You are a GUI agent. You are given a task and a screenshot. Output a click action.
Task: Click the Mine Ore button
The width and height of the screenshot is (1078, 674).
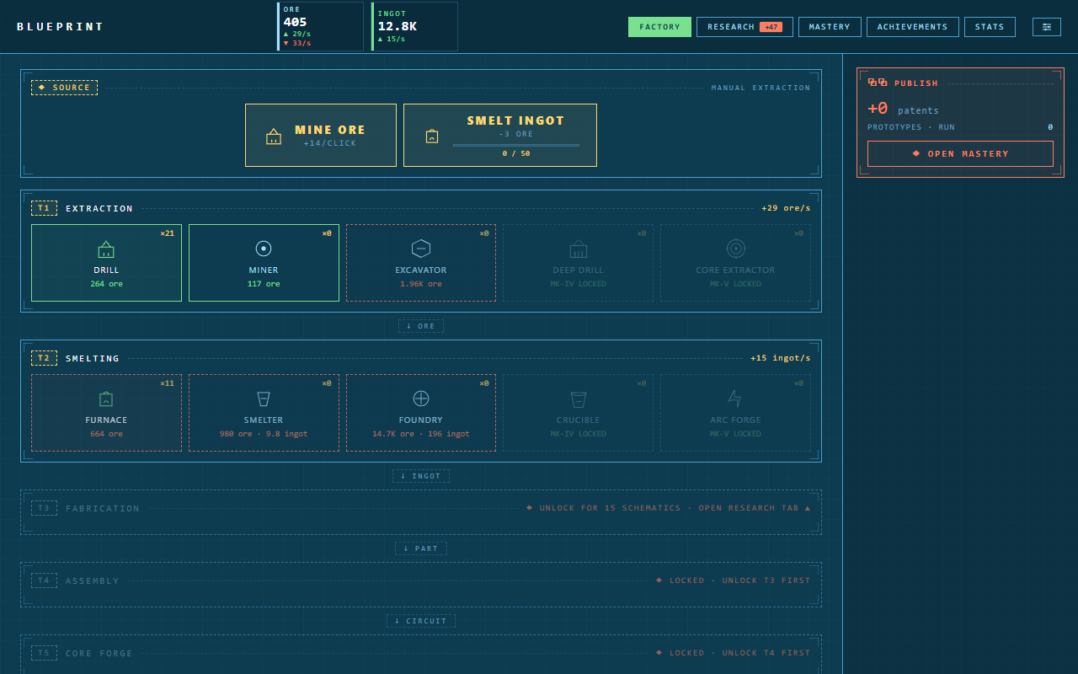321,135
